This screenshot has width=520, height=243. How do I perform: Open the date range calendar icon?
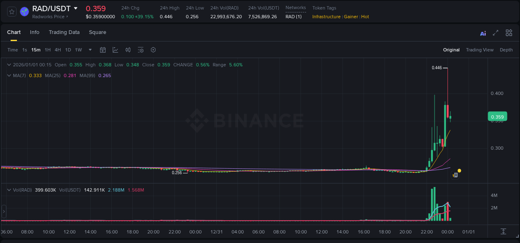click(103, 50)
